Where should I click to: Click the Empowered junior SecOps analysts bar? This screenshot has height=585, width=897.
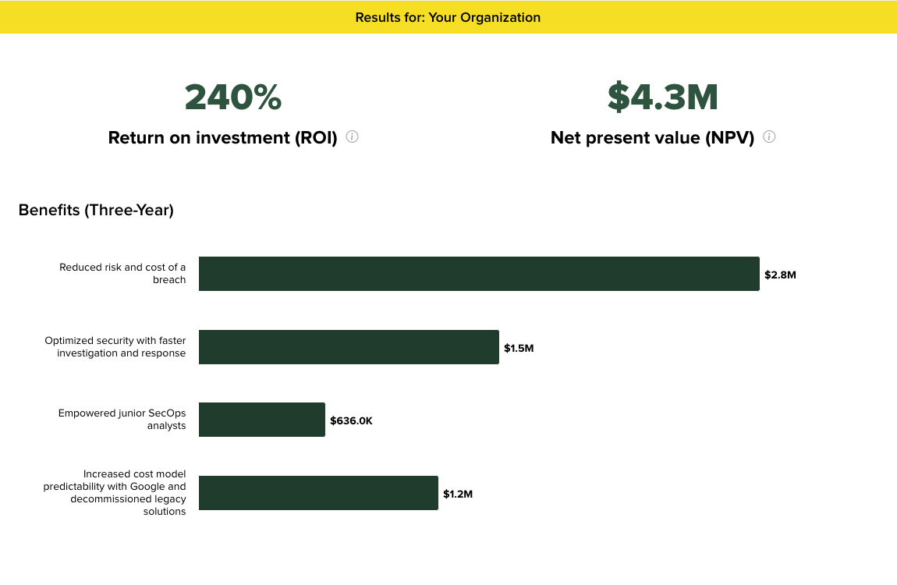261,419
